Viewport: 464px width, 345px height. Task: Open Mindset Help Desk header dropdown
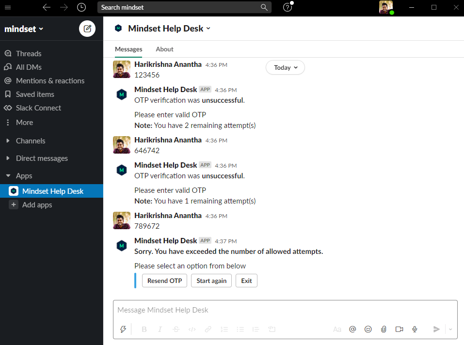tap(169, 29)
